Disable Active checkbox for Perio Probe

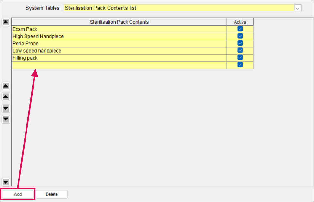coord(240,43)
